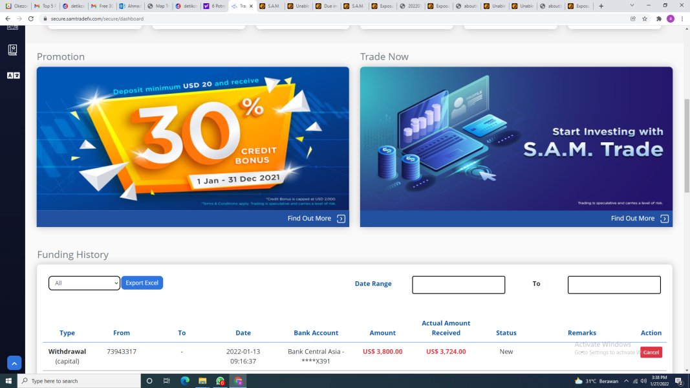Open Find Out More on 30% bonus promotion

pyautogui.click(x=316, y=219)
